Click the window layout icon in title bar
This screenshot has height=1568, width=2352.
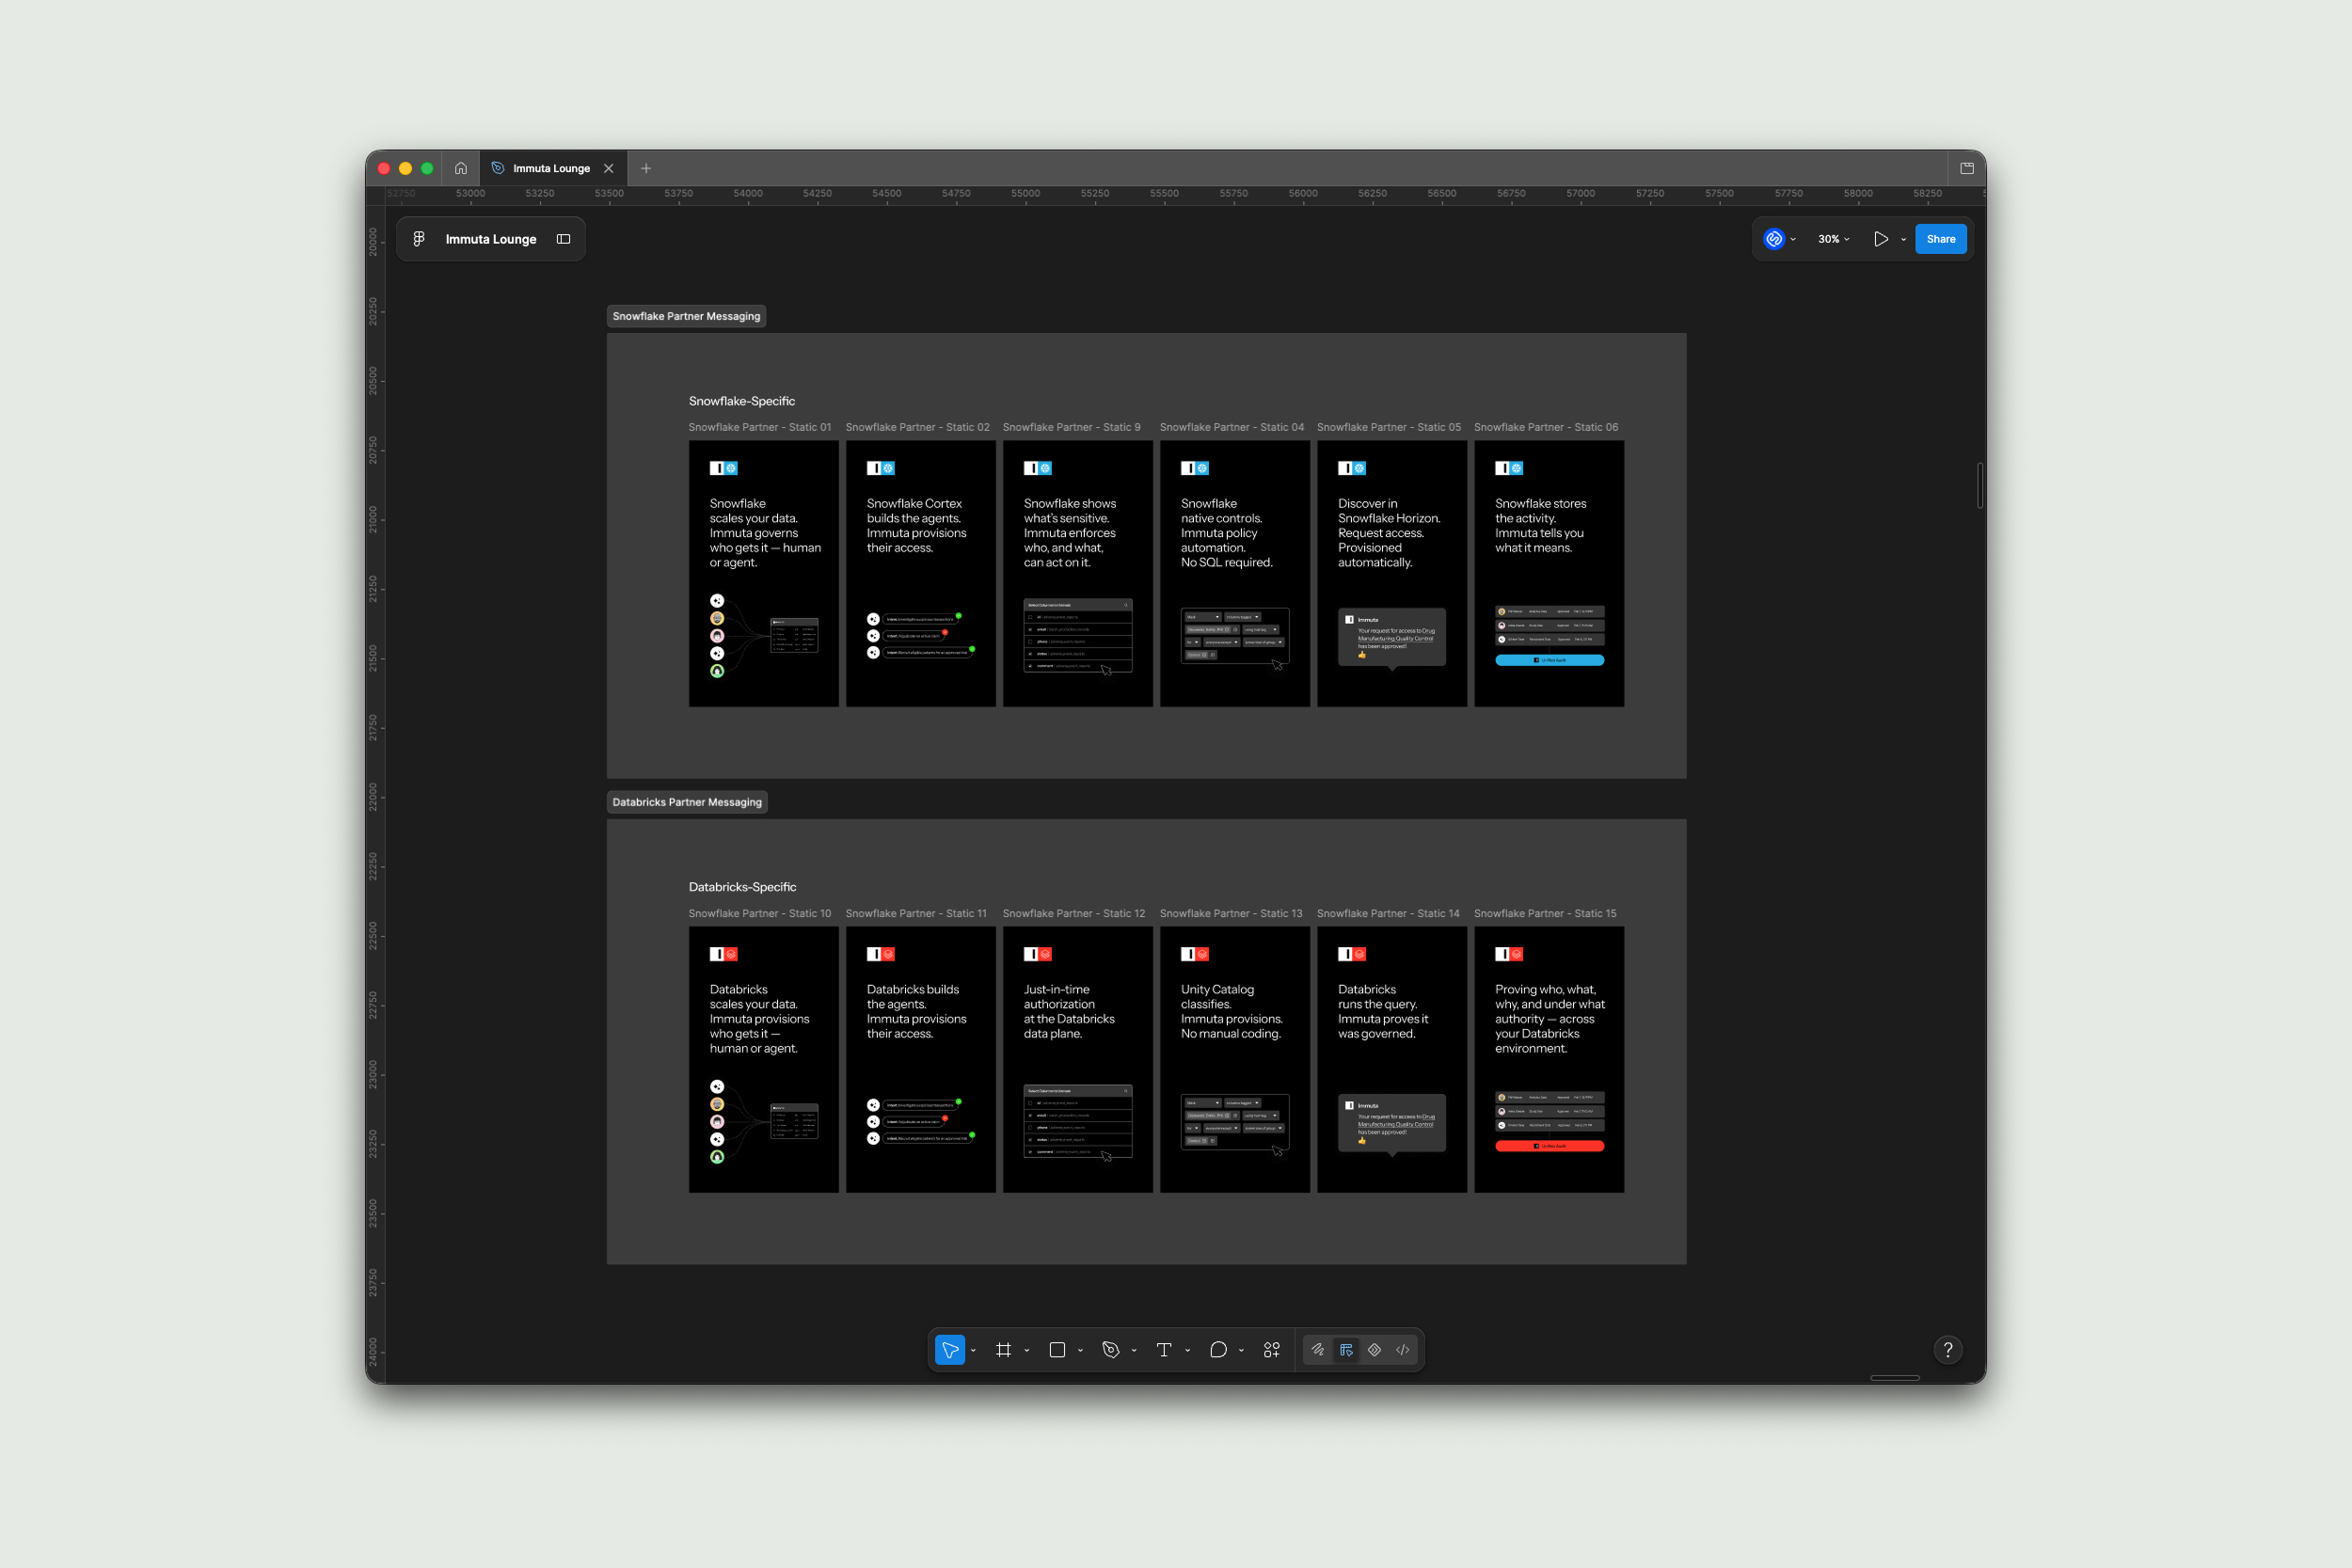coord(1967,168)
